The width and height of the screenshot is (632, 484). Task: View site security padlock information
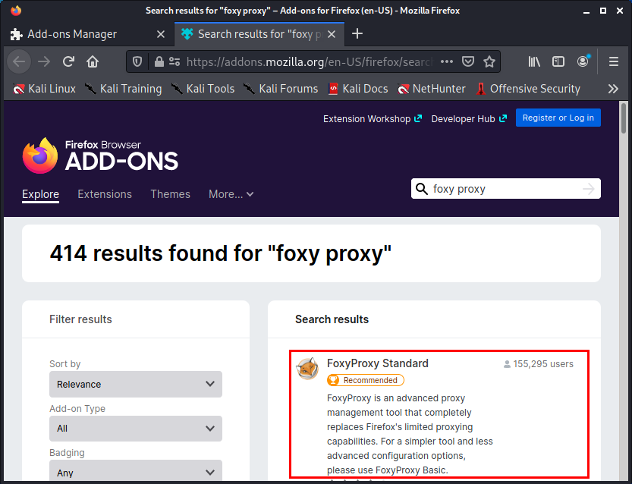(159, 61)
